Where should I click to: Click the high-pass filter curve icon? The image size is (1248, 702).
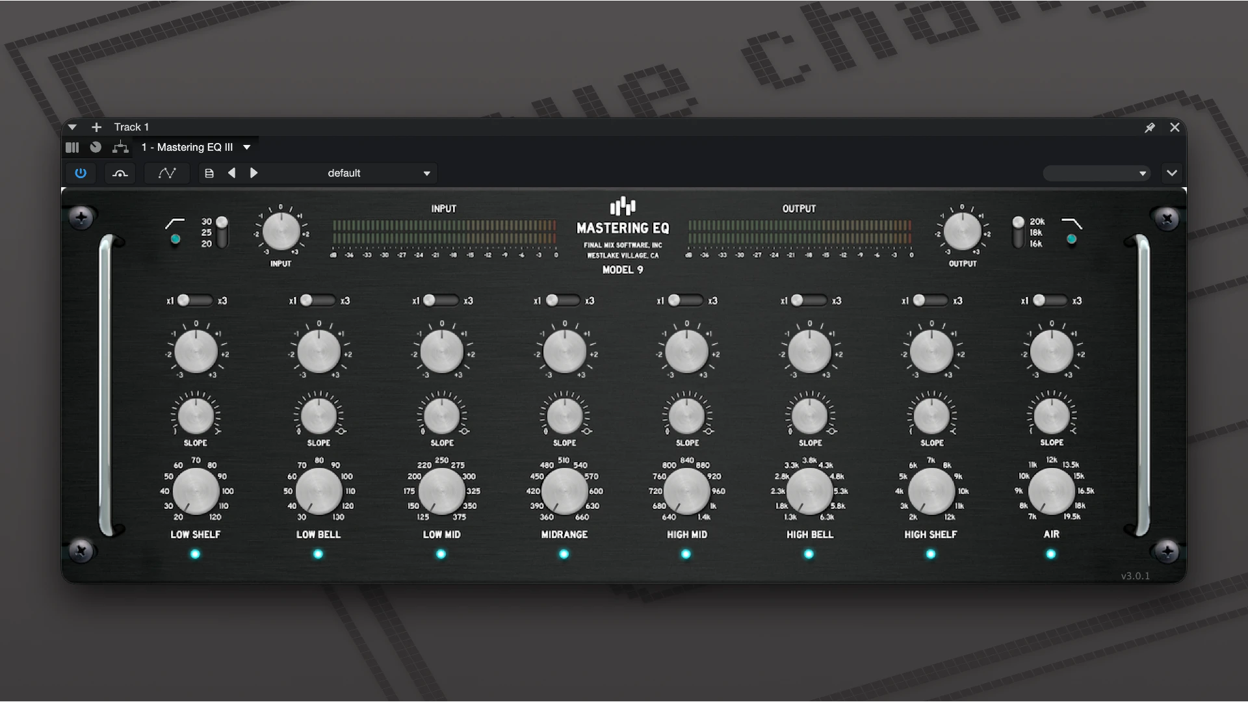(175, 224)
